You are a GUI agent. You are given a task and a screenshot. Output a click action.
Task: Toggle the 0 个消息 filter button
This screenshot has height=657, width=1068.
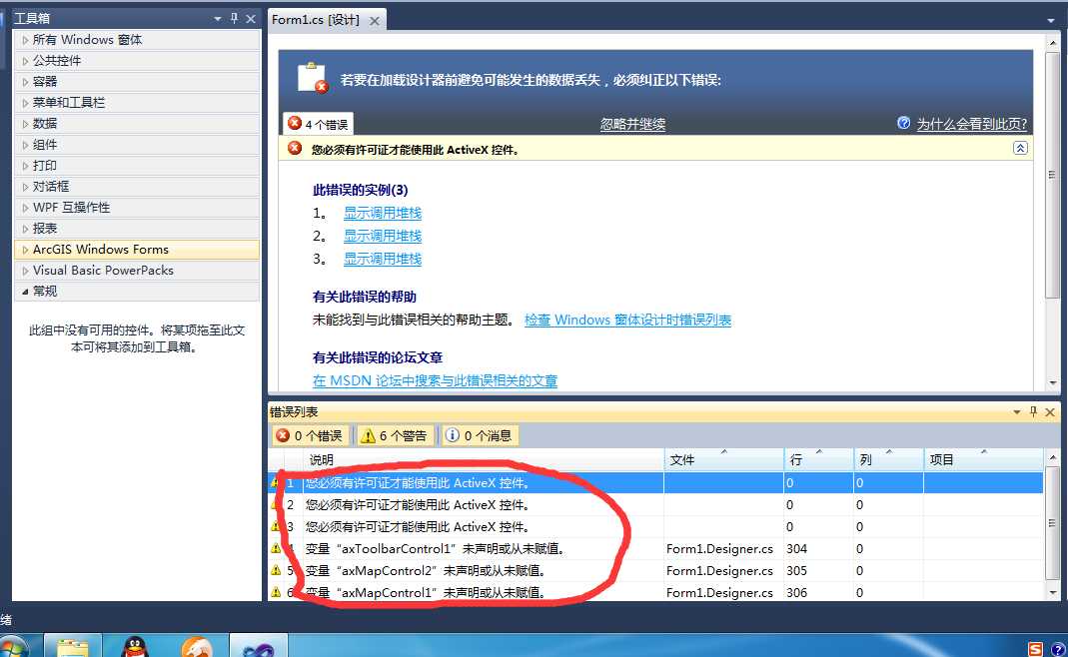481,435
